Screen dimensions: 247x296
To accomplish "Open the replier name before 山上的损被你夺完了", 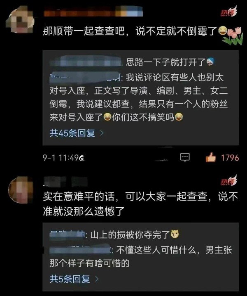I will point(67,235).
